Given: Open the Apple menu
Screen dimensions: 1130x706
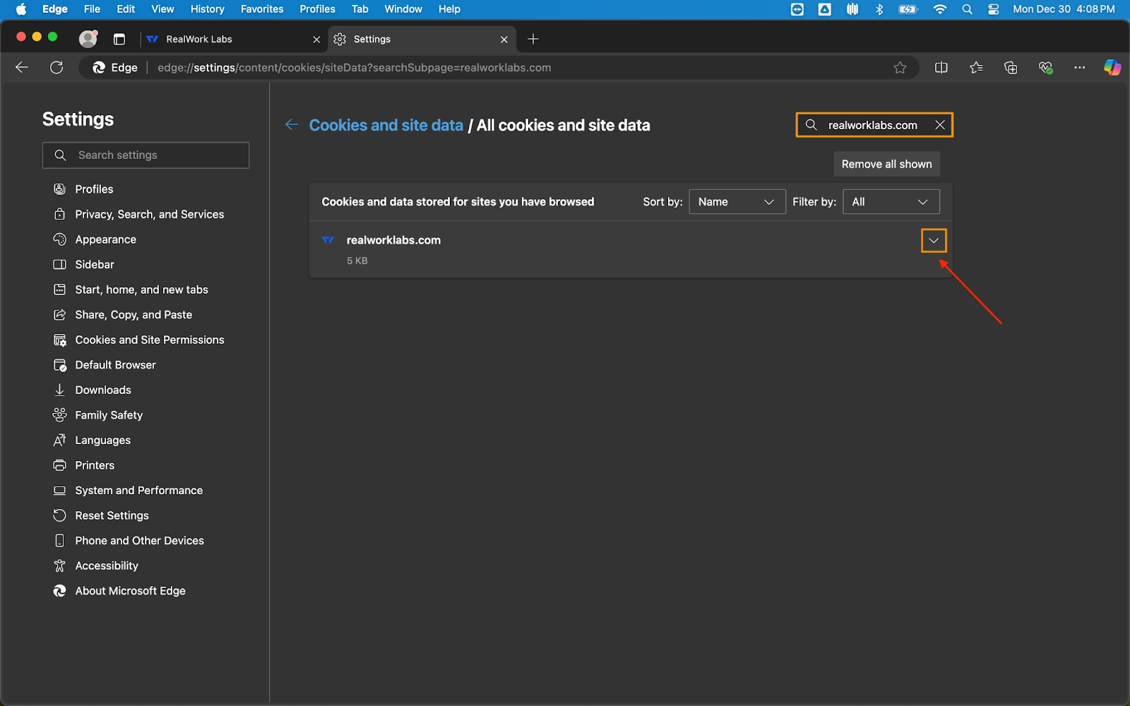Looking at the screenshot, I should [x=20, y=9].
